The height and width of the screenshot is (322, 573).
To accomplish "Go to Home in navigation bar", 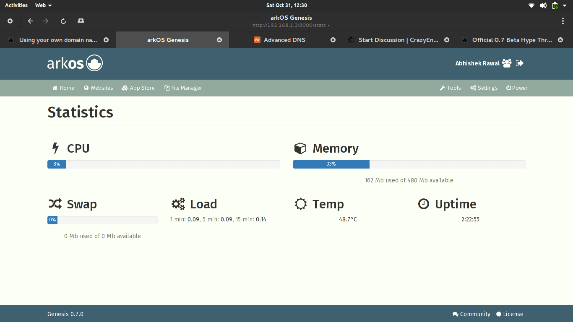I will pyautogui.click(x=63, y=88).
